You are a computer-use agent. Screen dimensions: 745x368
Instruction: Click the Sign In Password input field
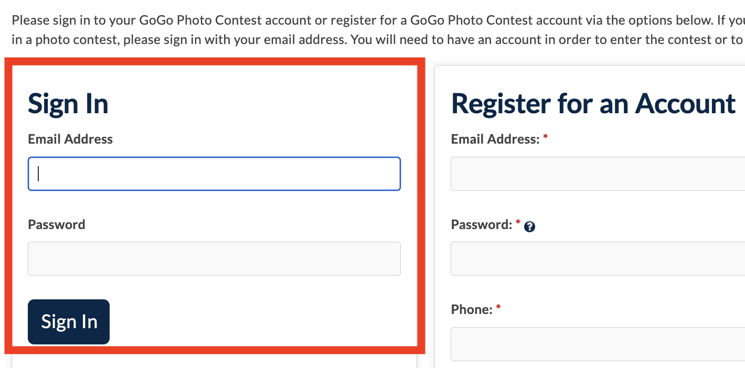[x=214, y=258]
